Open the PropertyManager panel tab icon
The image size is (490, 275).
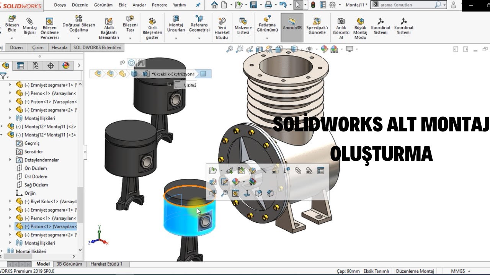tap(20, 66)
